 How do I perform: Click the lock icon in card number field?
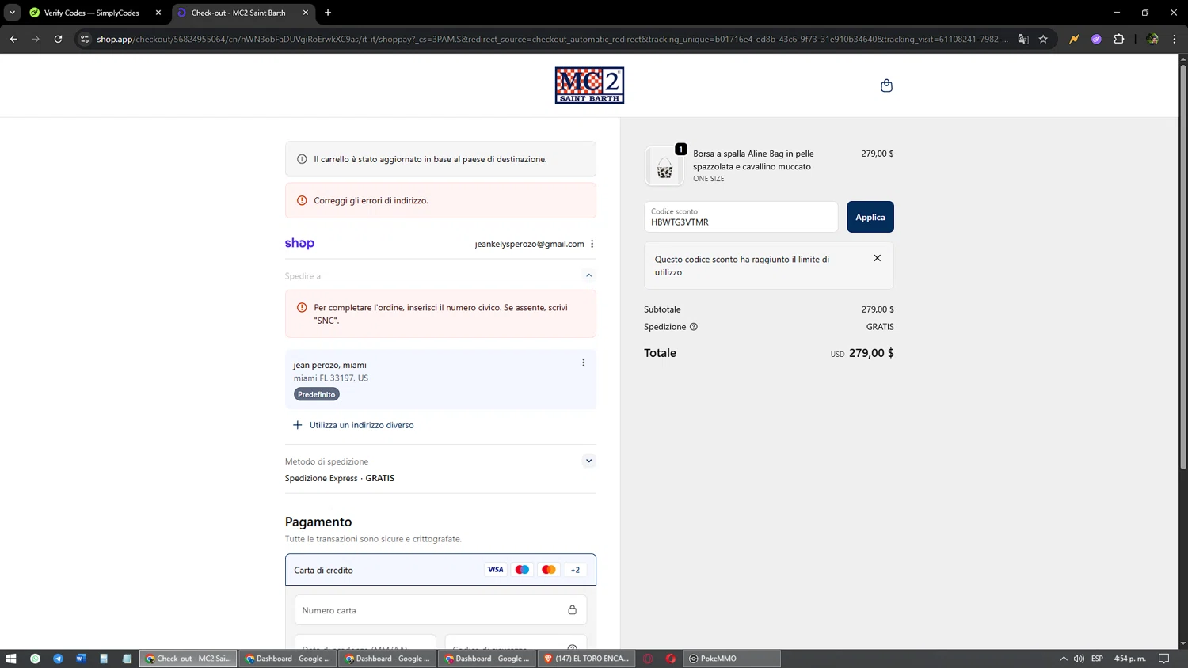click(572, 610)
